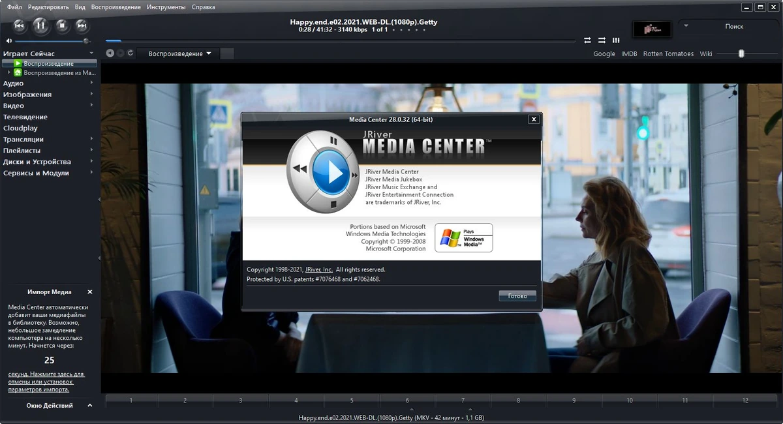Expand the Видео section
This screenshot has width=783, height=424.
click(91, 105)
